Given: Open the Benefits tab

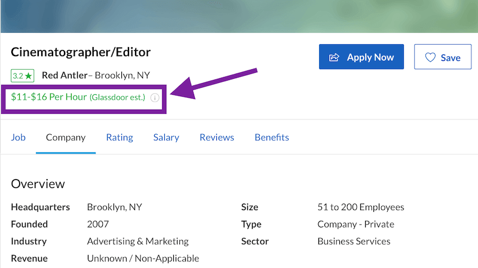Looking at the screenshot, I should pyautogui.click(x=272, y=137).
